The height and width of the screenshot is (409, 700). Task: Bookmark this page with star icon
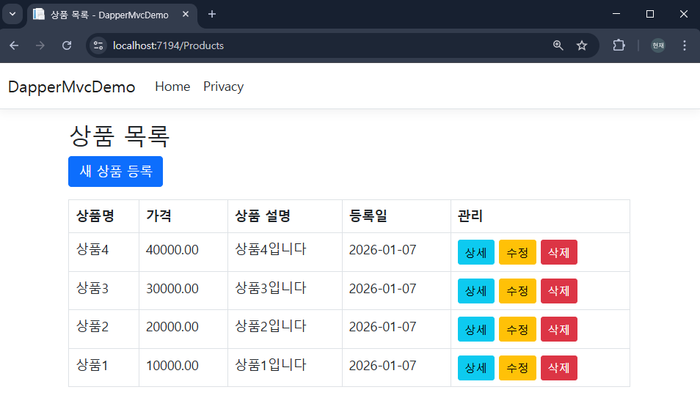click(x=582, y=45)
